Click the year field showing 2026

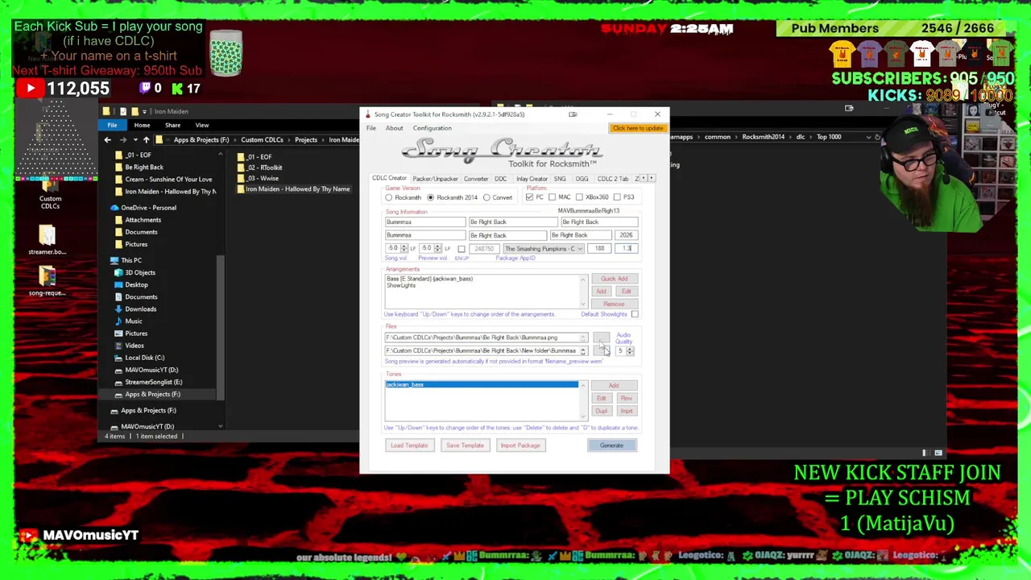pyautogui.click(x=626, y=235)
